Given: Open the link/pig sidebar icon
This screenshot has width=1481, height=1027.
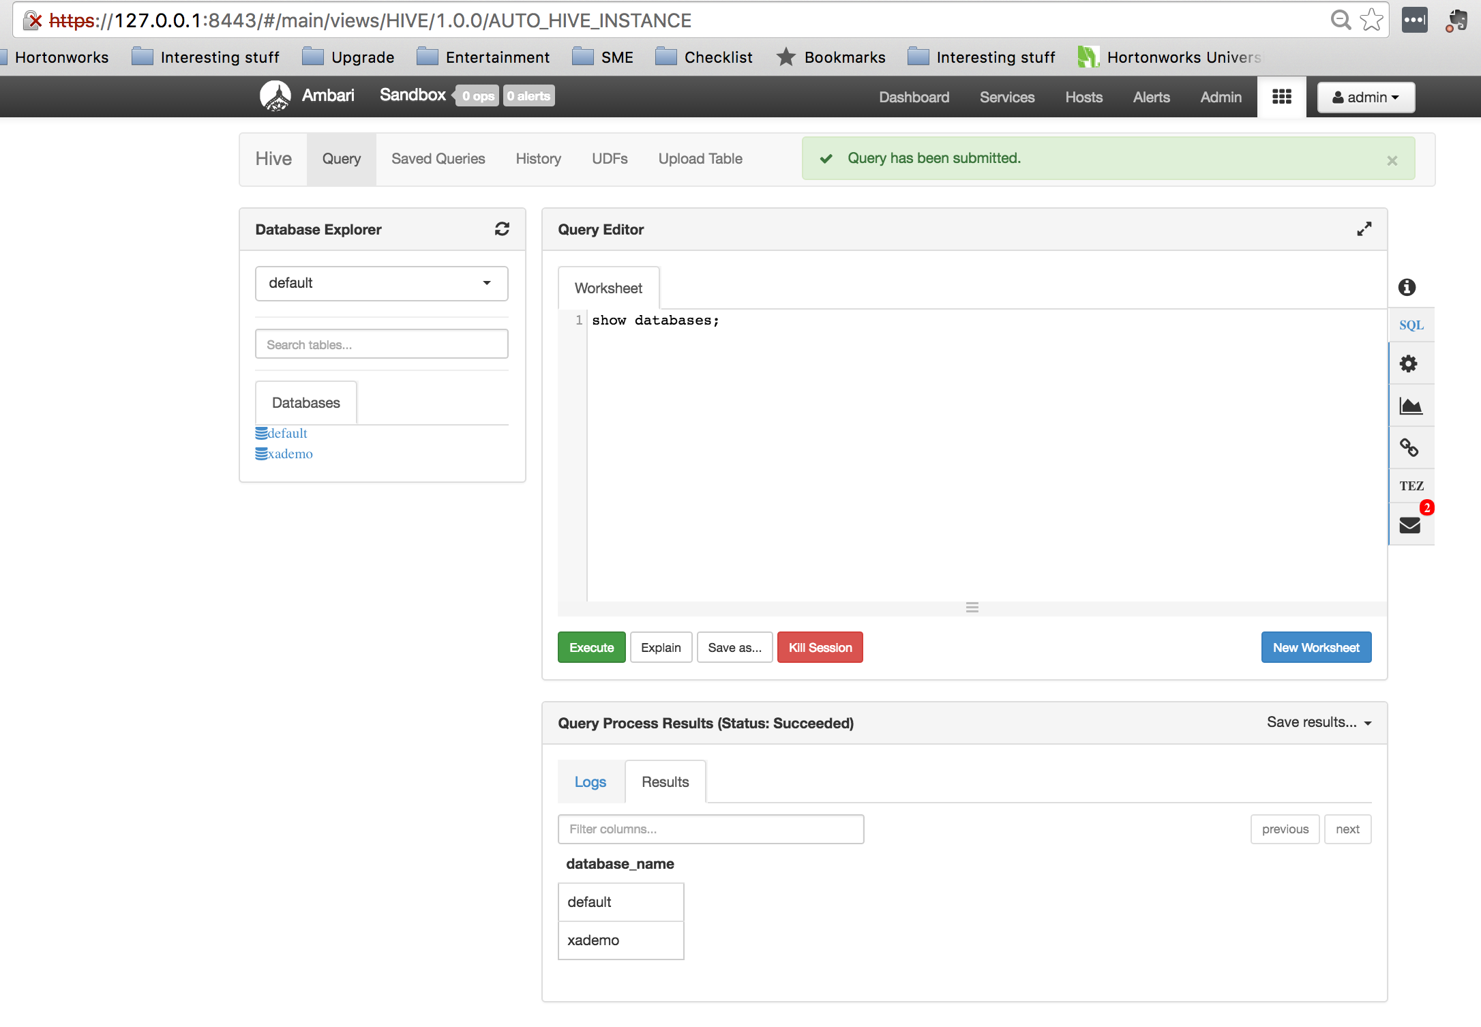Looking at the screenshot, I should click(1409, 447).
